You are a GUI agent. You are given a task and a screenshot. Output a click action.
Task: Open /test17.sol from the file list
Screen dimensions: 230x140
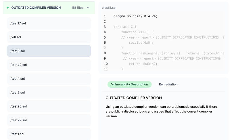[x=49, y=23]
